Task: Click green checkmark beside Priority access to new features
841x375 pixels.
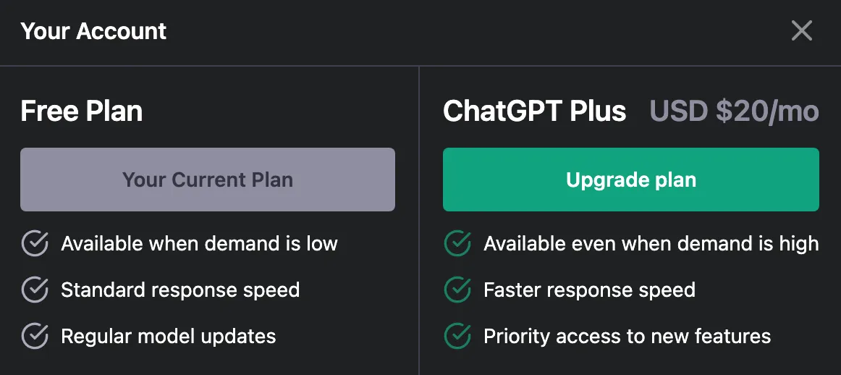Action: [x=457, y=336]
